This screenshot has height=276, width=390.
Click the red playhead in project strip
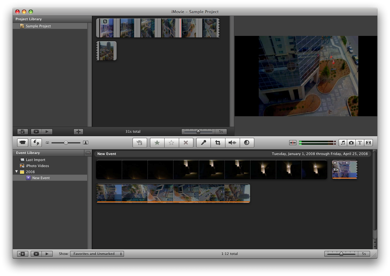180,28
